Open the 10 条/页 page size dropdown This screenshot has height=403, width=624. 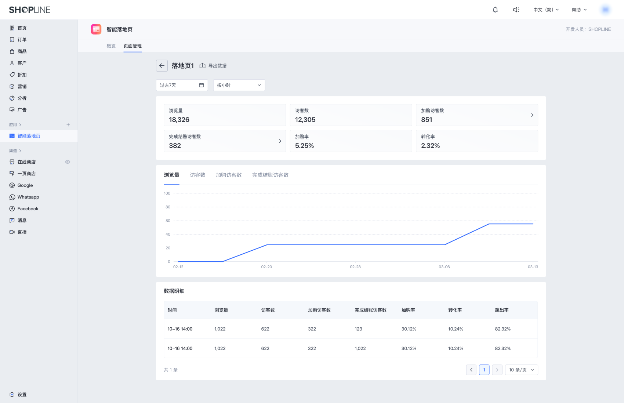click(521, 370)
